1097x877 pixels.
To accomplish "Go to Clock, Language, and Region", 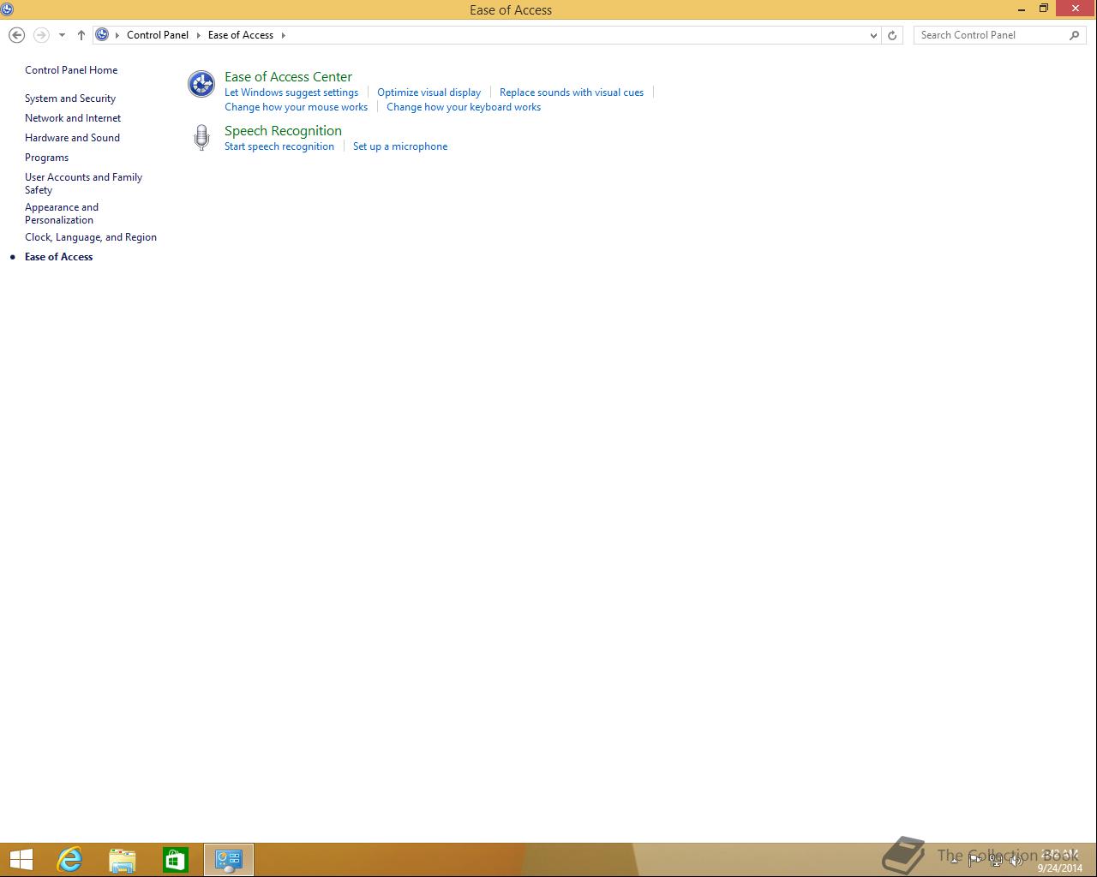I will click(91, 237).
